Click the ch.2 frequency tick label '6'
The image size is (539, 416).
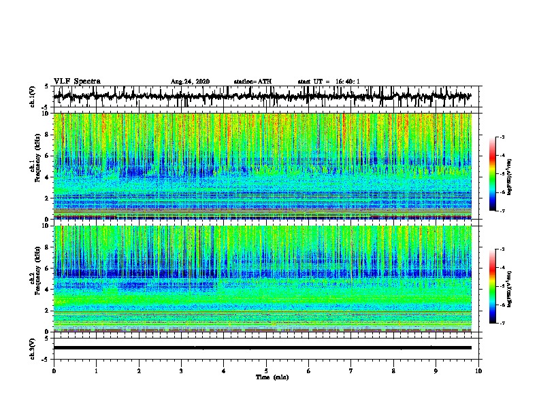click(x=48, y=268)
